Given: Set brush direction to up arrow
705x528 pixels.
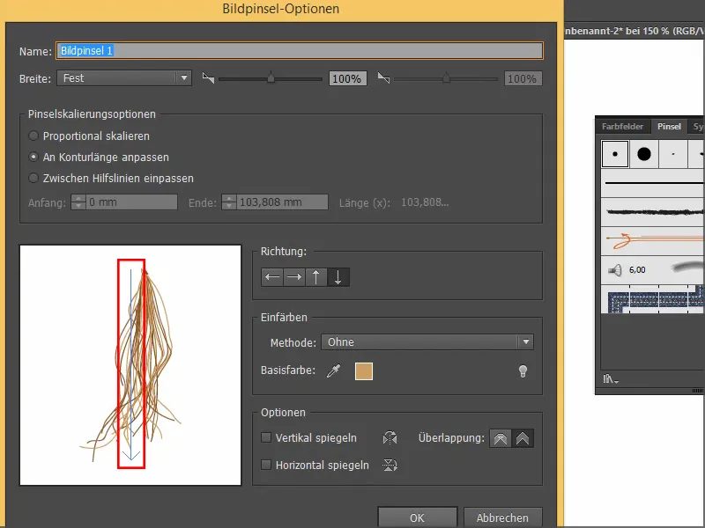Looking at the screenshot, I should (316, 277).
